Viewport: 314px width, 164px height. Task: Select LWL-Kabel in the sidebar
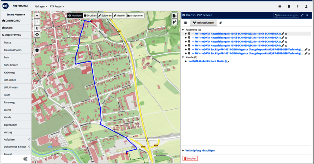point(9,80)
